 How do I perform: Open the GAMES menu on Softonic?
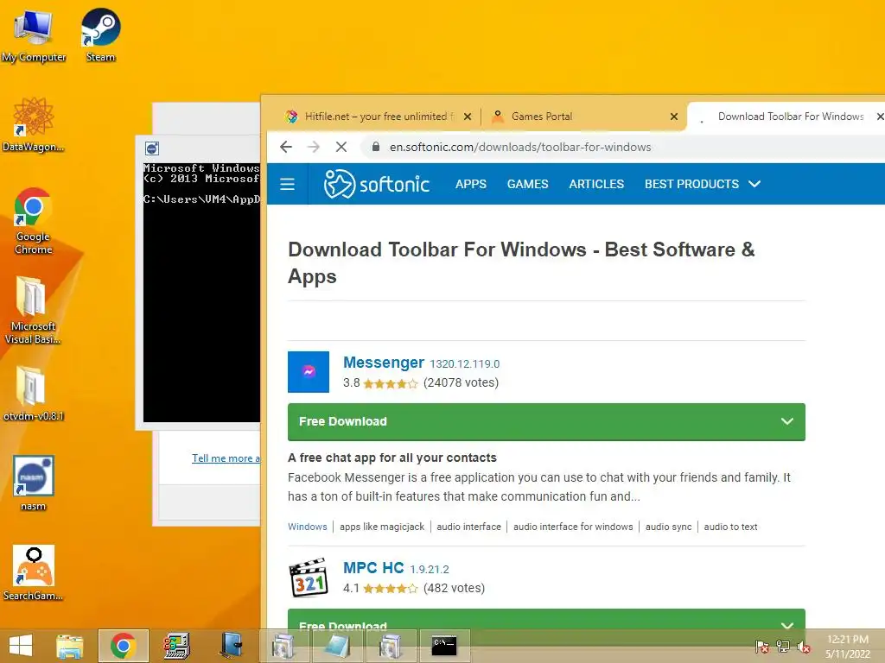point(528,185)
